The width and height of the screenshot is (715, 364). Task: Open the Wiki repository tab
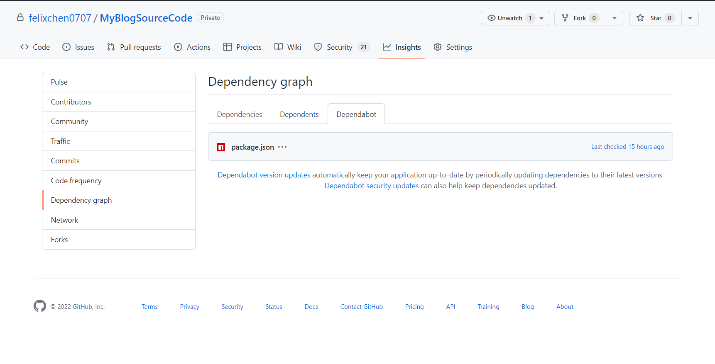click(x=288, y=47)
